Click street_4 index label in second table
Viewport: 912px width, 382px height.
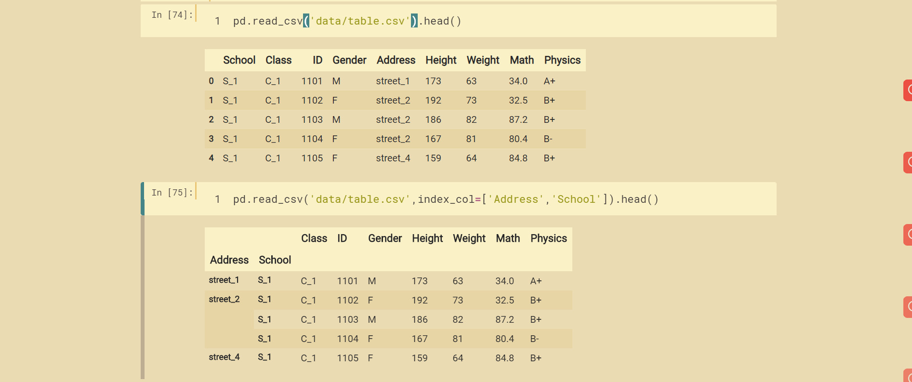click(x=224, y=357)
